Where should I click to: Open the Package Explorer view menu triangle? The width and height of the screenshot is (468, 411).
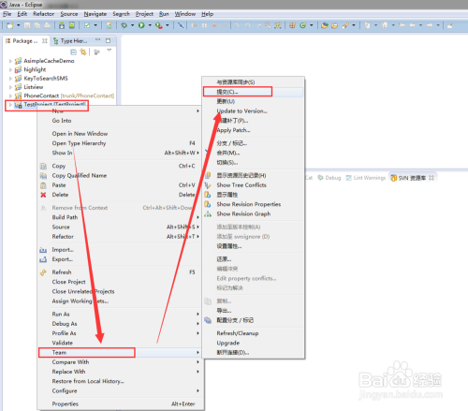point(110,51)
